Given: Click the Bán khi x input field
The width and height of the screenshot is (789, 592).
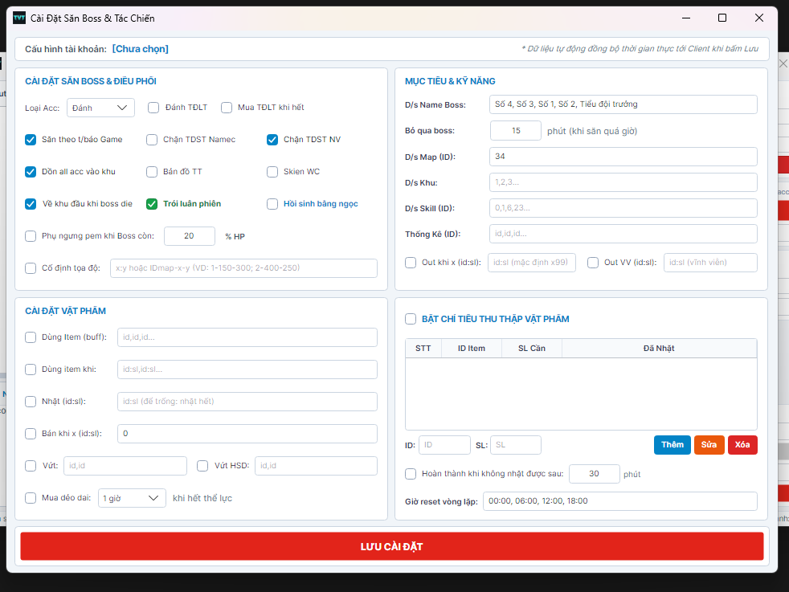Looking at the screenshot, I should (x=247, y=434).
